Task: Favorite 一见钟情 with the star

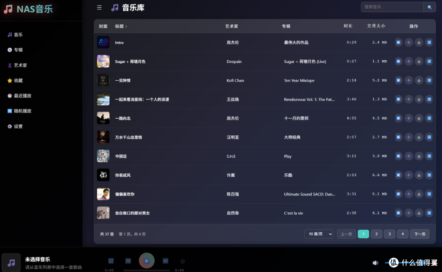Action: pyautogui.click(x=419, y=80)
